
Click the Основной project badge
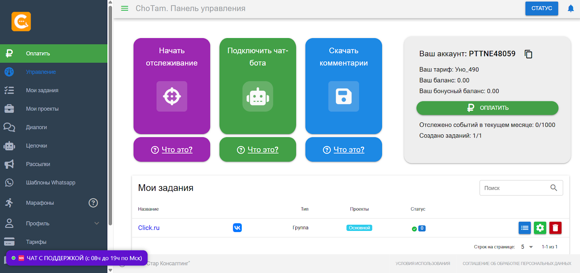tap(359, 228)
